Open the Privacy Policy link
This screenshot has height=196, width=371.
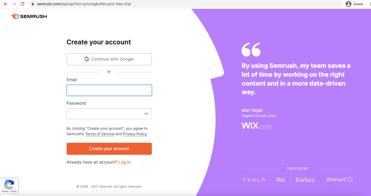[x=135, y=134]
